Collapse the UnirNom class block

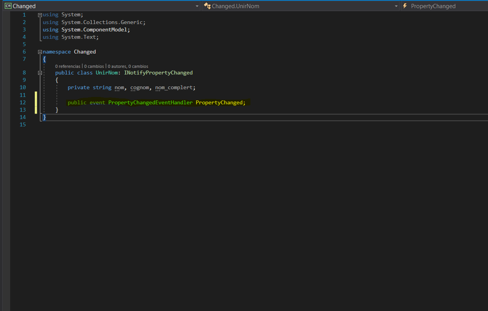coord(40,73)
